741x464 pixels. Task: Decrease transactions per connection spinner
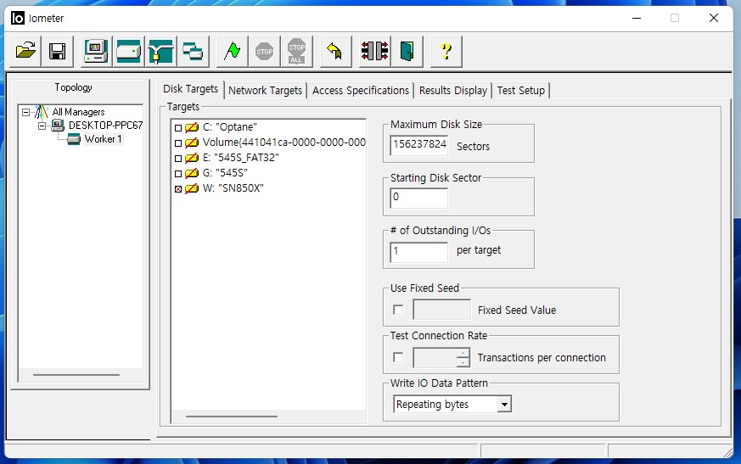click(x=463, y=362)
